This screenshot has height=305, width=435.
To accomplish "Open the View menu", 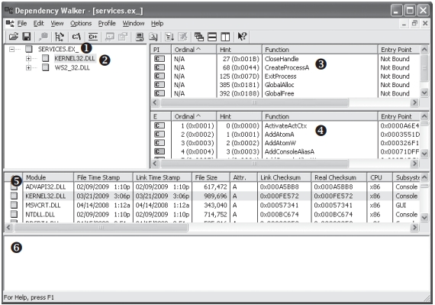I will point(57,24).
